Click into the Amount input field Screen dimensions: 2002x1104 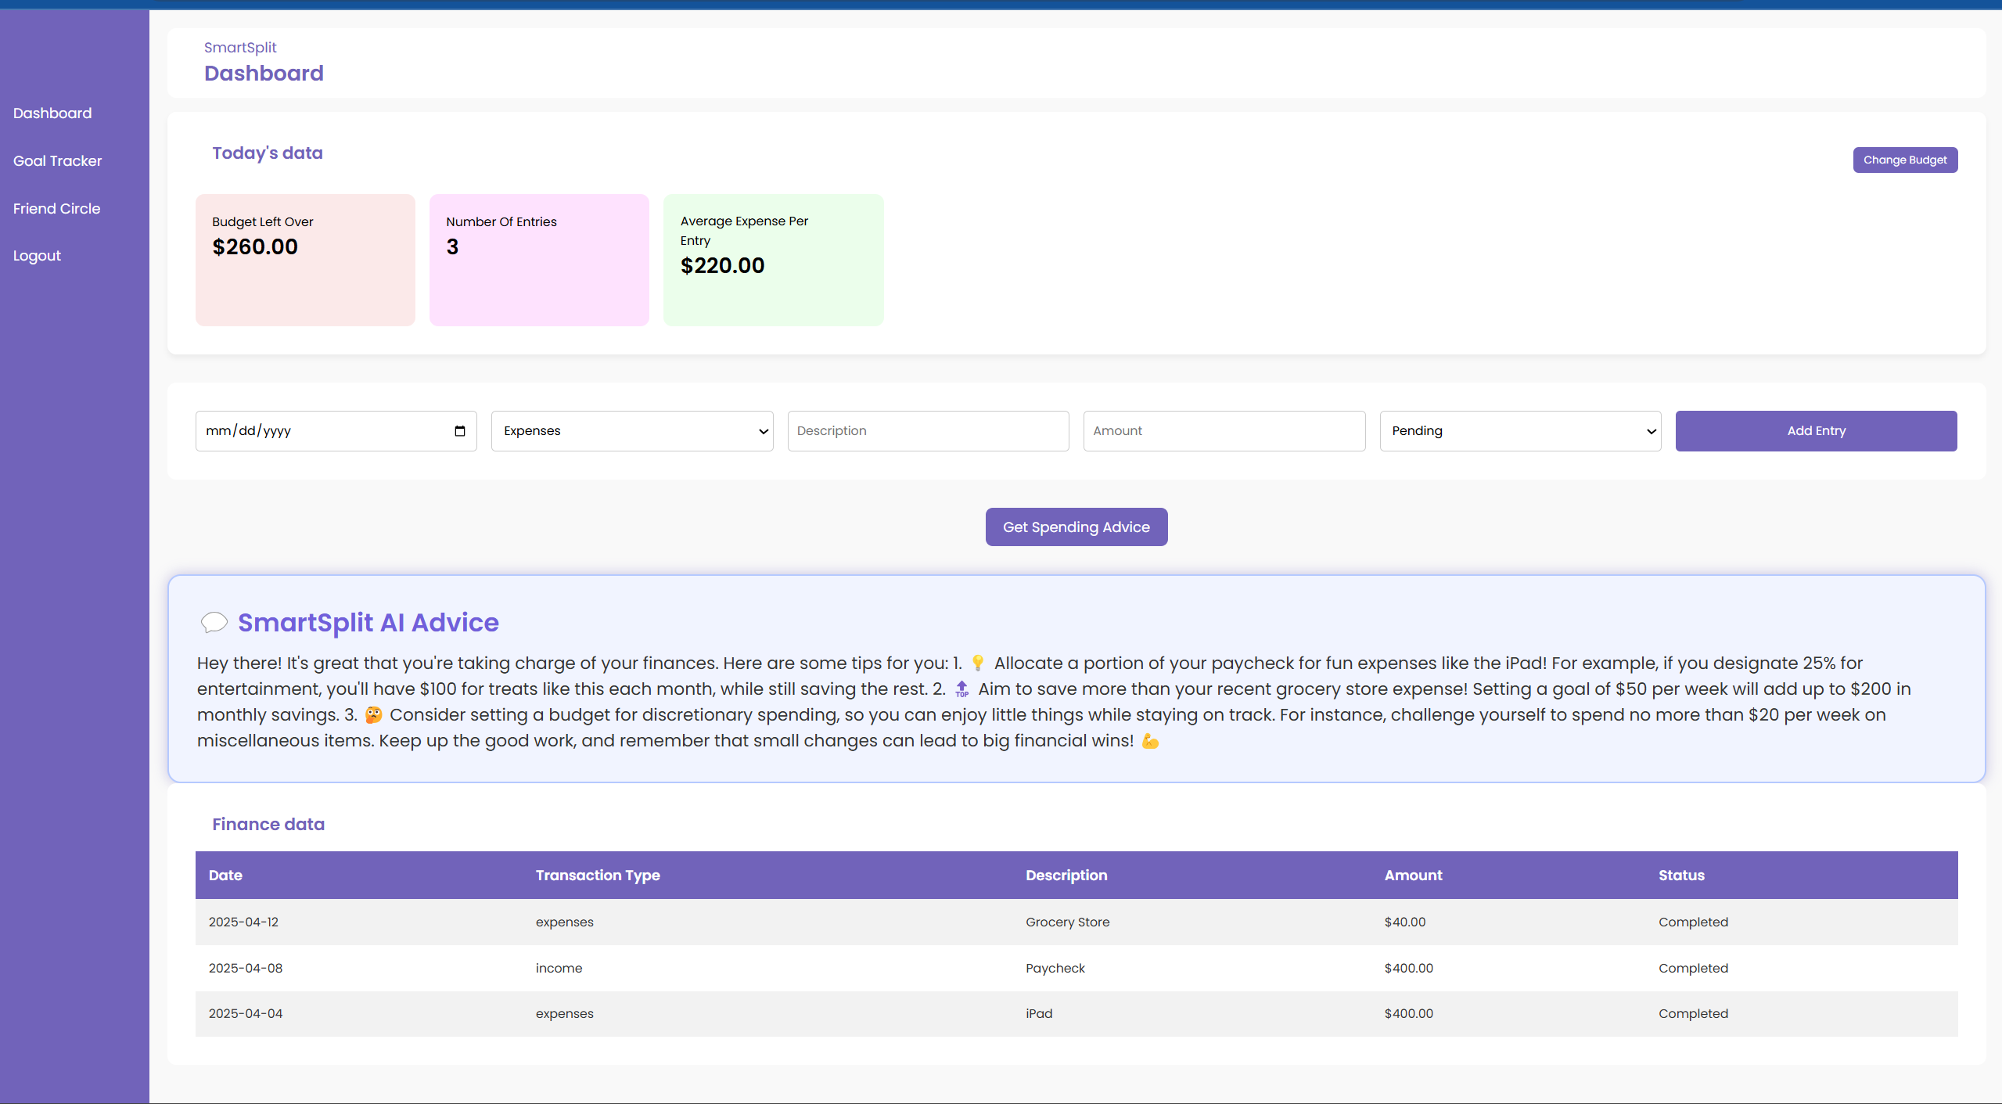1224,431
